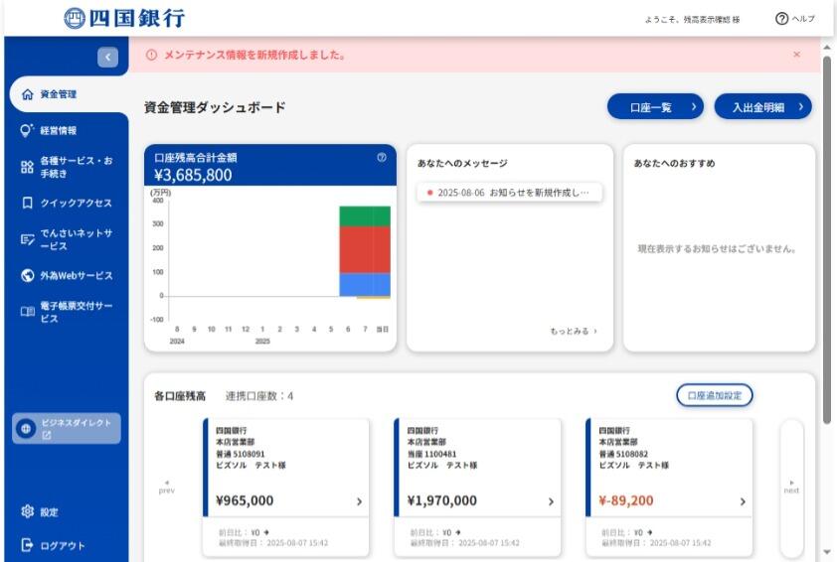Expand the ¥965,000 account details chevron
The width and height of the screenshot is (837, 562).
coord(359,502)
